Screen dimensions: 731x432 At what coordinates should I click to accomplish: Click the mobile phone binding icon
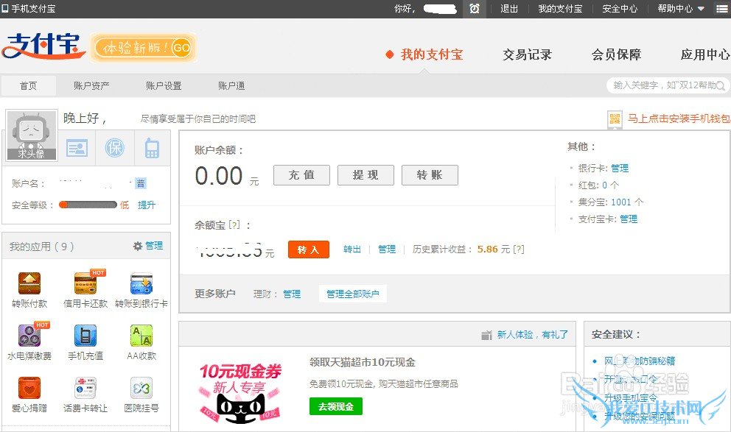[x=152, y=149]
